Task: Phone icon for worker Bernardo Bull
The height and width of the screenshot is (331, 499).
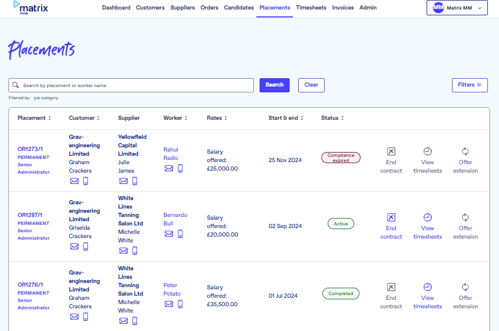Action: pyautogui.click(x=180, y=234)
